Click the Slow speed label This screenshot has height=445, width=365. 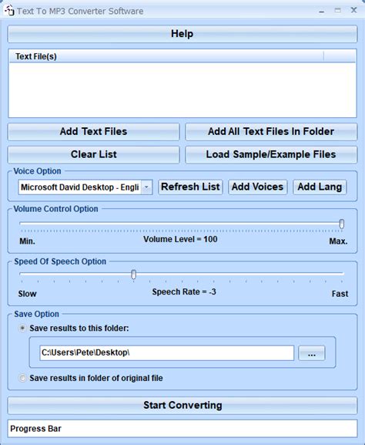click(28, 294)
